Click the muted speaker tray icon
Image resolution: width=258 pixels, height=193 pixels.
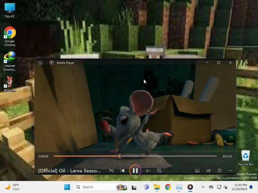point(225,187)
